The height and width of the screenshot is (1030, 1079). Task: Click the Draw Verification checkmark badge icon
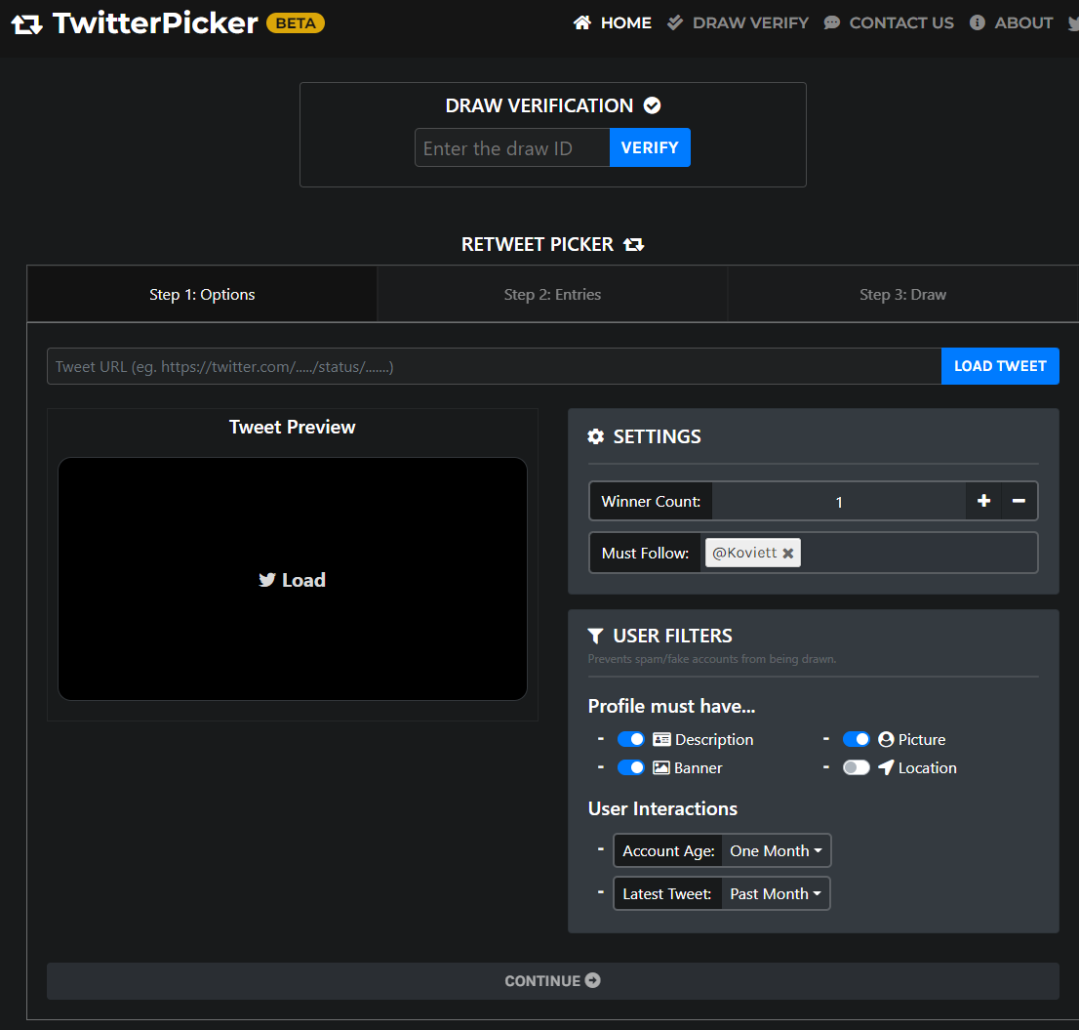coord(653,105)
